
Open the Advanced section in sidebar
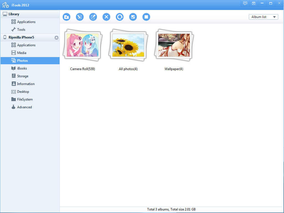[x=24, y=107]
